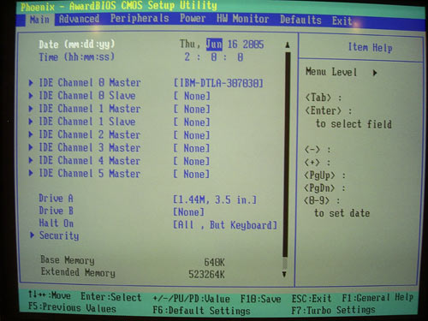Select the highlighted month Jun field

(x=214, y=45)
